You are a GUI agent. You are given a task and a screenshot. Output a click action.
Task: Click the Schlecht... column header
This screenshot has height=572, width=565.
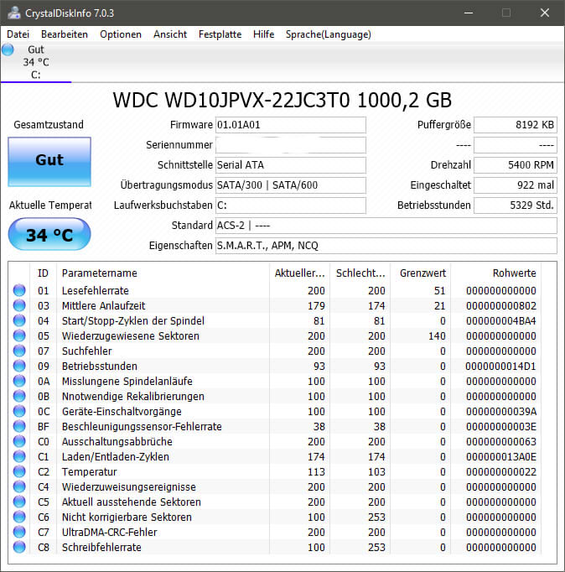(x=360, y=273)
